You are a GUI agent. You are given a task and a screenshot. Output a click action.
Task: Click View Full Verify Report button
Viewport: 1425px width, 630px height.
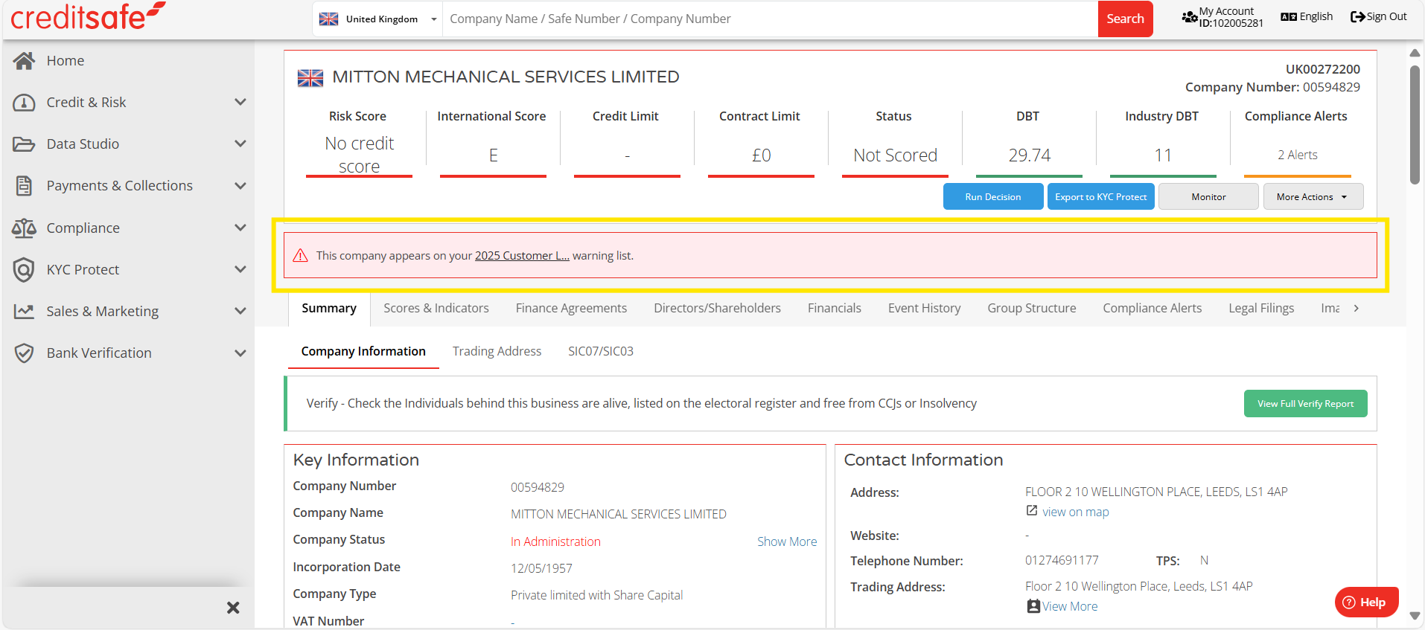(1305, 403)
